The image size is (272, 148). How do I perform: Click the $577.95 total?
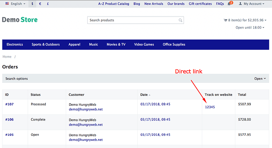pyautogui.click(x=244, y=135)
